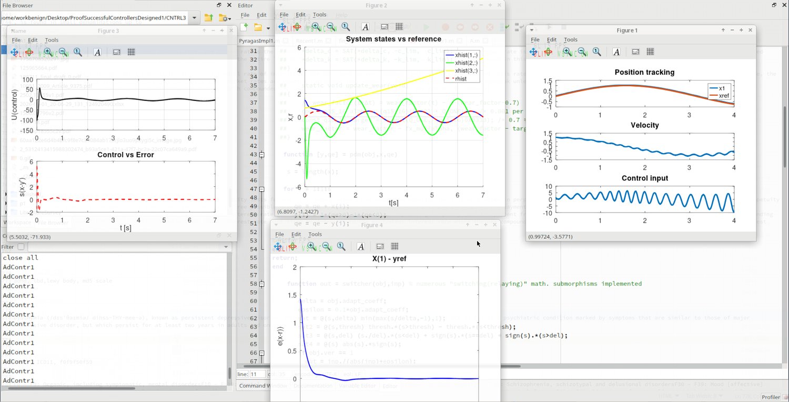The image size is (789, 402).
Task: Select the Rotate tool in Figure 3
Action: click(x=29, y=52)
